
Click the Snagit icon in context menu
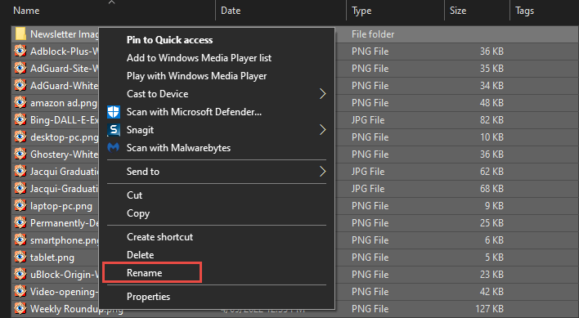[x=114, y=130]
